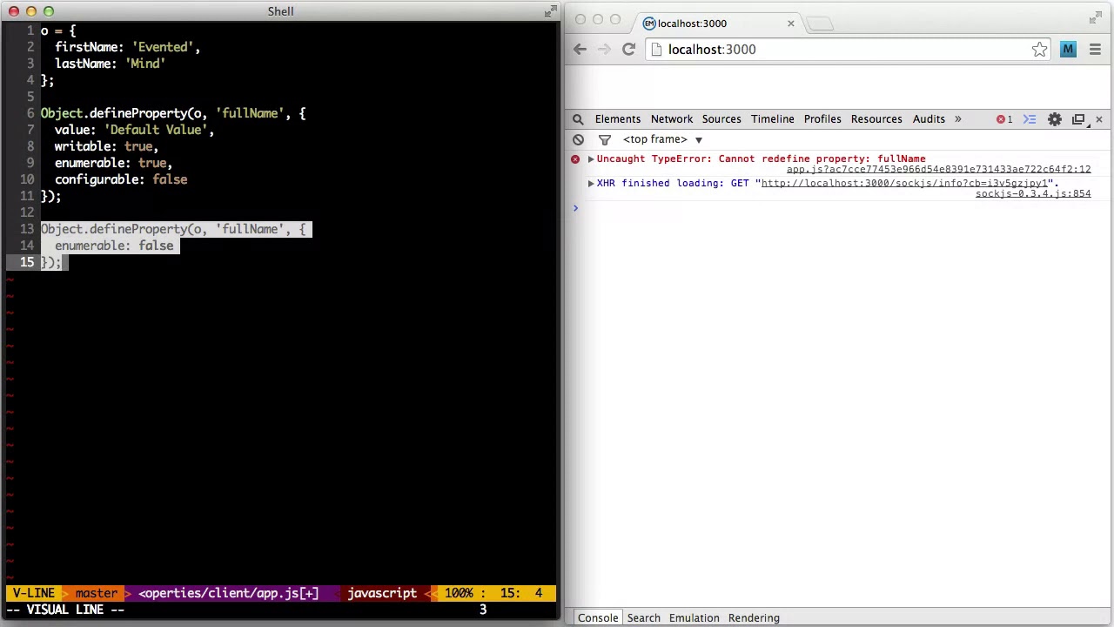The image size is (1114, 627).
Task: Enter fullscreen in the Shell window
Action: 550,11
